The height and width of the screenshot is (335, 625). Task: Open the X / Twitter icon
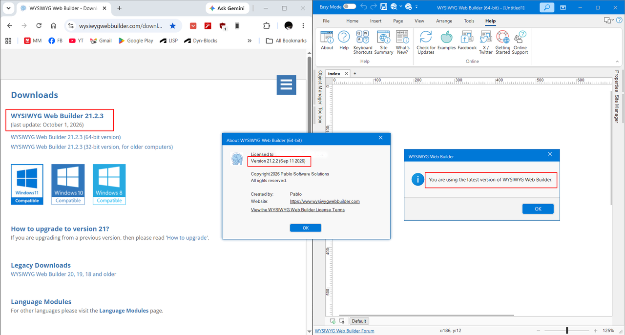(486, 42)
